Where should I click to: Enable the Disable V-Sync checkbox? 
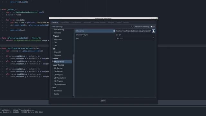117,35
